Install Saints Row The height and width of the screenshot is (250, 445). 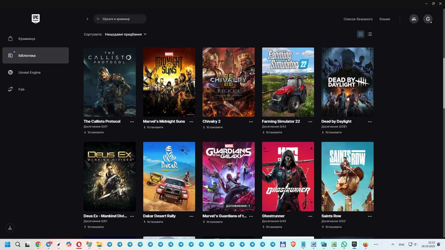pos(332,227)
